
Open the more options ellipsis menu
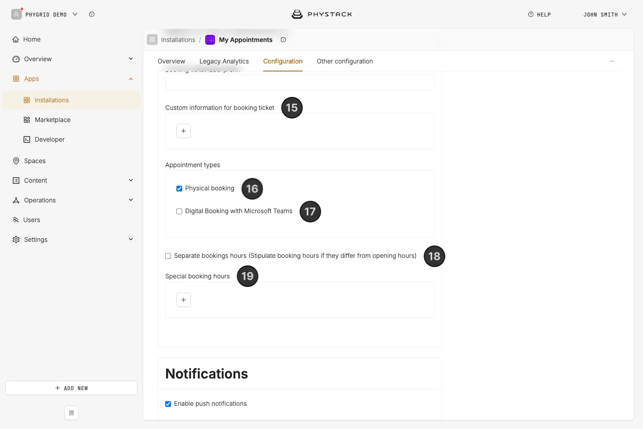[612, 61]
